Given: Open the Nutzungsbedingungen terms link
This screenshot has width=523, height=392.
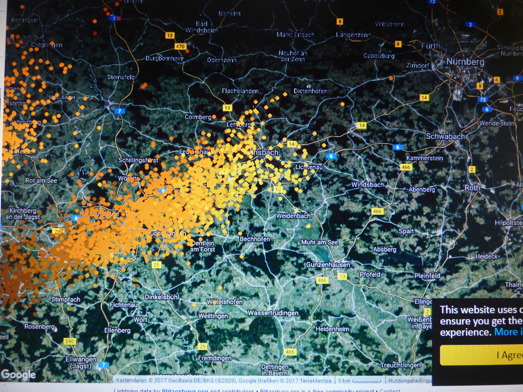Looking at the screenshot, I should (x=409, y=381).
